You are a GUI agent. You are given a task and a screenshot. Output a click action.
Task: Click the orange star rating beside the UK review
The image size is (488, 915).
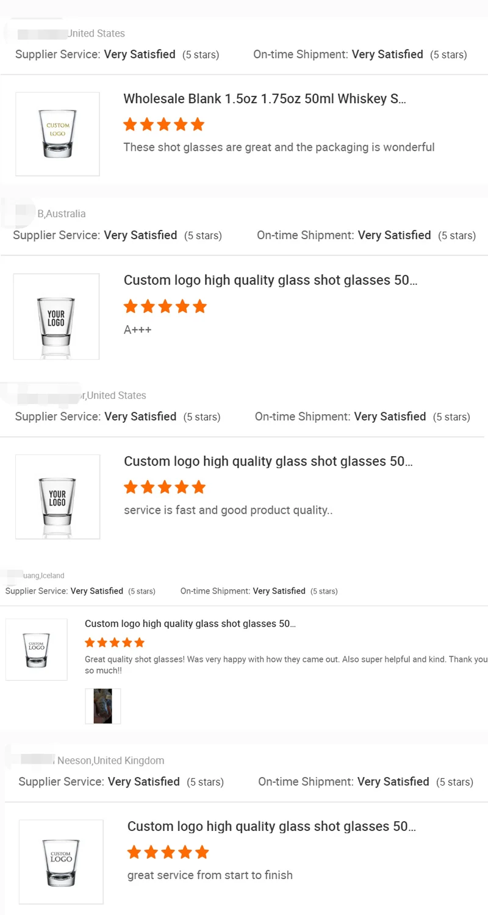click(x=168, y=852)
